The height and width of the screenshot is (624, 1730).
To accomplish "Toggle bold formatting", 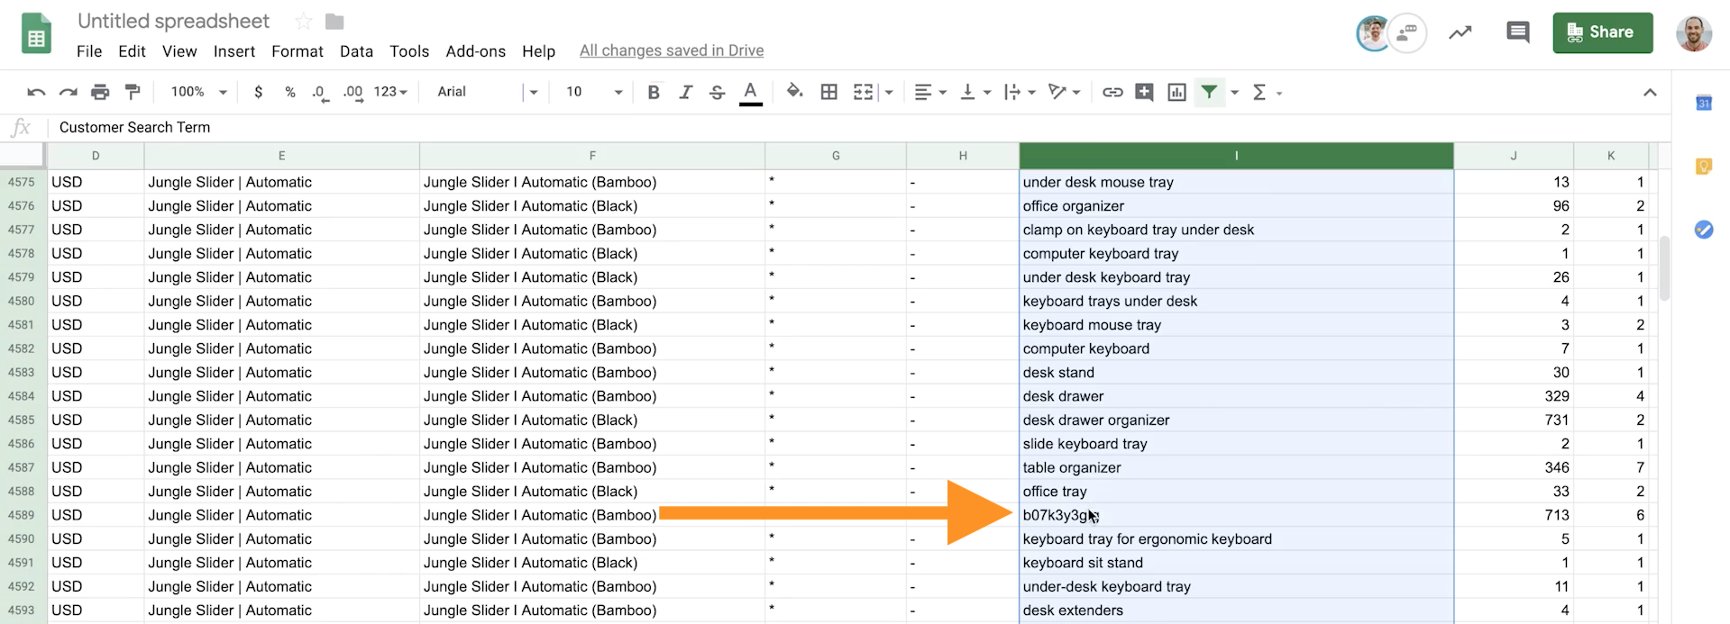I will click(654, 92).
